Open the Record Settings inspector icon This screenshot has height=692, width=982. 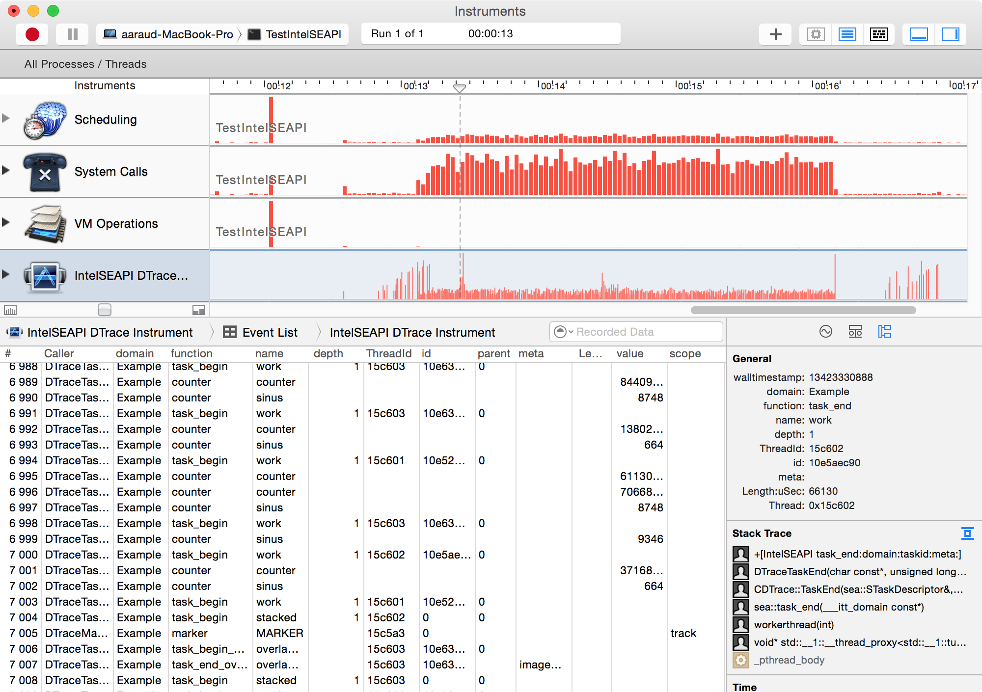(825, 332)
